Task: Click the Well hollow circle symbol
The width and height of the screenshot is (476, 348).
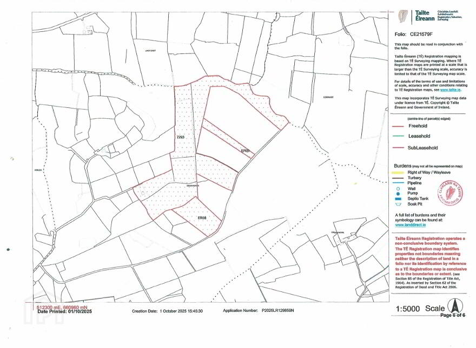Action: click(398, 188)
